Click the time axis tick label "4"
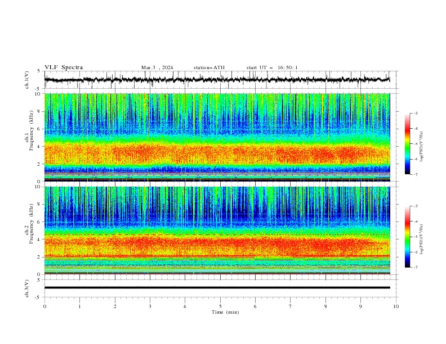Viewport: 446px width, 344px height. pos(185,306)
